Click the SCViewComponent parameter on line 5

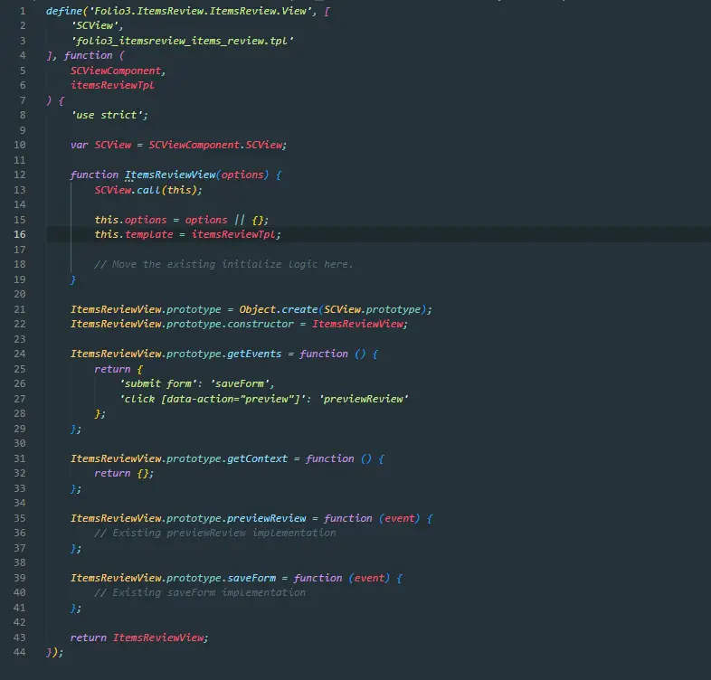(x=116, y=71)
